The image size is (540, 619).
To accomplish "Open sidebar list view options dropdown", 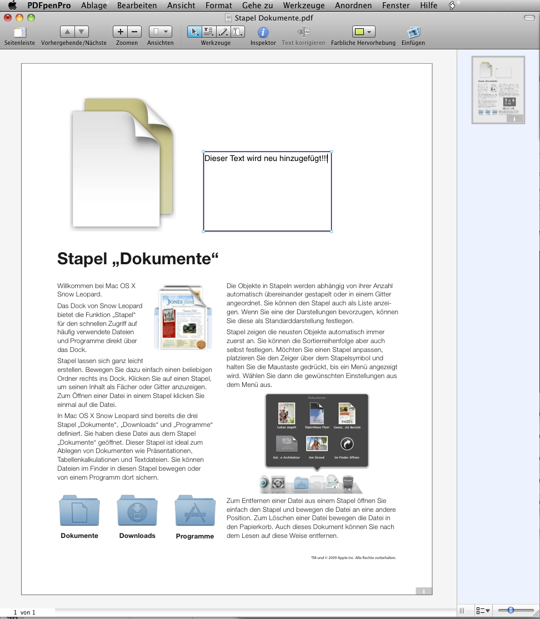I will pyautogui.click(x=483, y=611).
